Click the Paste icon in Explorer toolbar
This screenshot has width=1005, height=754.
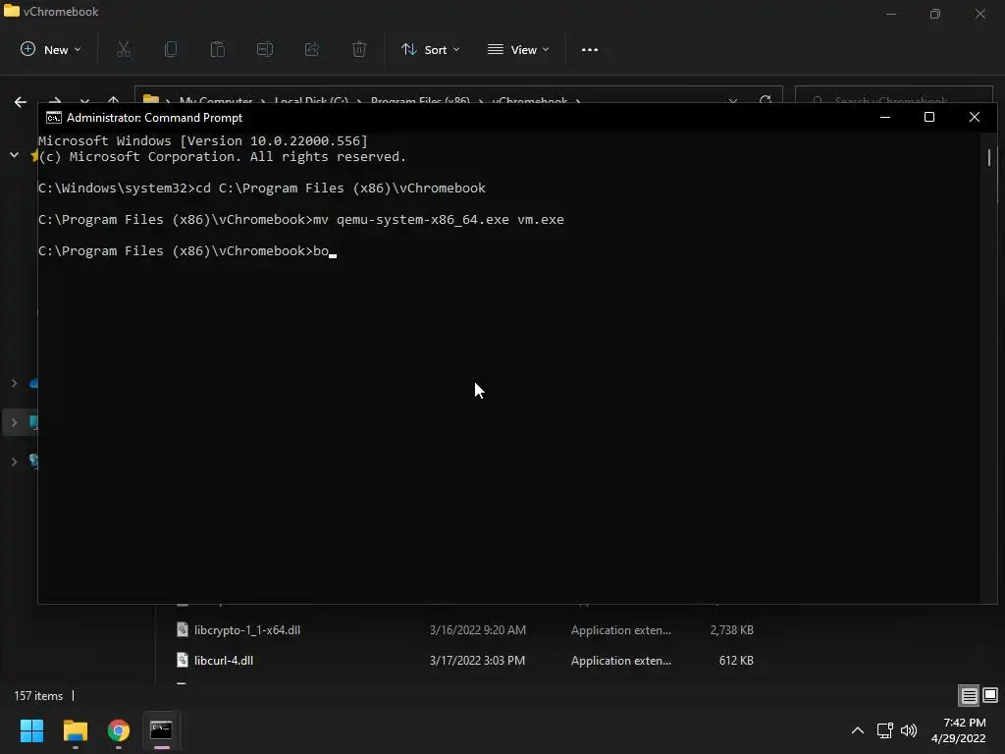click(x=218, y=49)
